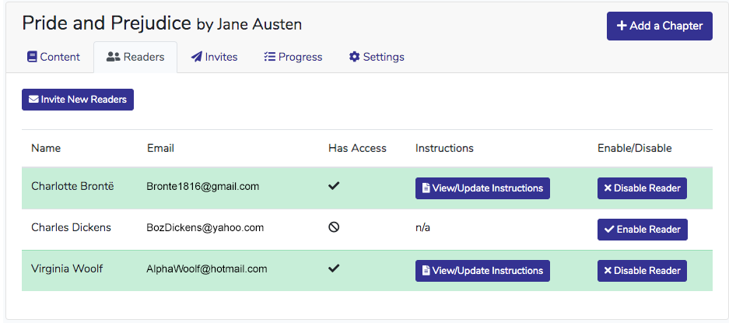The image size is (729, 323).
Task: Click the paper plane icon on Invites tab
Action: pos(197,57)
